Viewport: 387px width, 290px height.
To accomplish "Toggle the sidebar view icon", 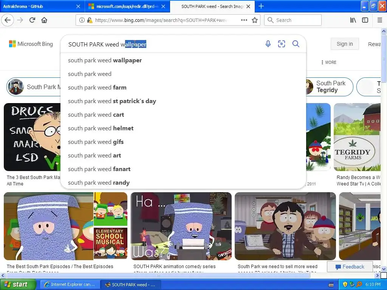I will (x=365, y=20).
